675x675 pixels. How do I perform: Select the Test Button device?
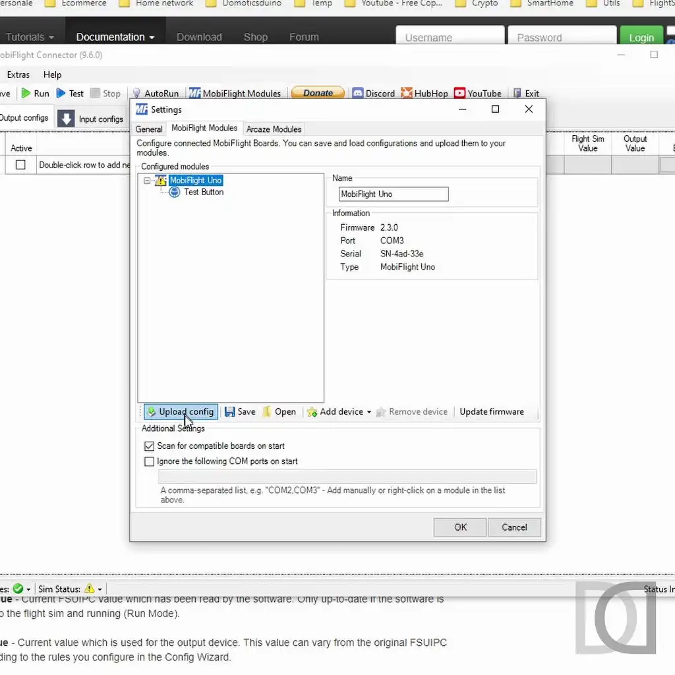204,192
